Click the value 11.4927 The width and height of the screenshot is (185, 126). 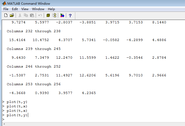point(64,75)
